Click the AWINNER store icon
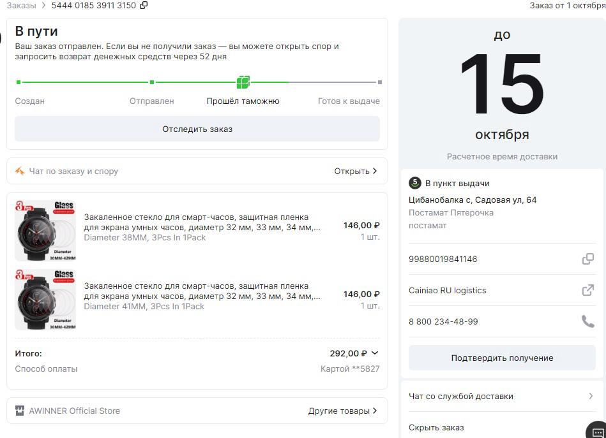Screen dimensions: 606x438 pos(20,411)
